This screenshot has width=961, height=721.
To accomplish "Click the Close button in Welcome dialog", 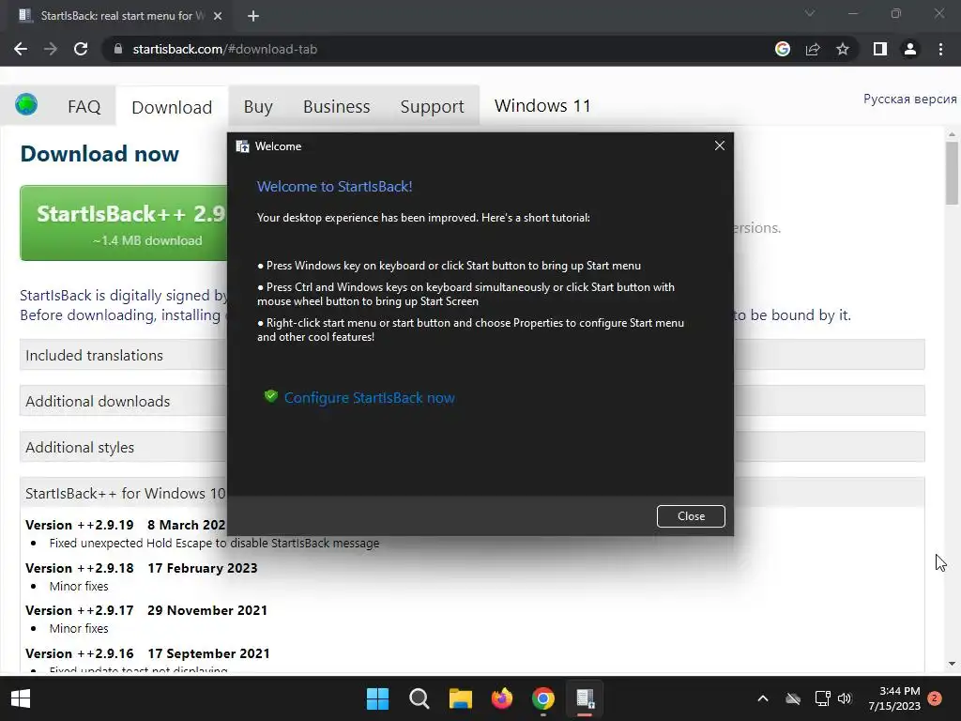I will point(691,516).
